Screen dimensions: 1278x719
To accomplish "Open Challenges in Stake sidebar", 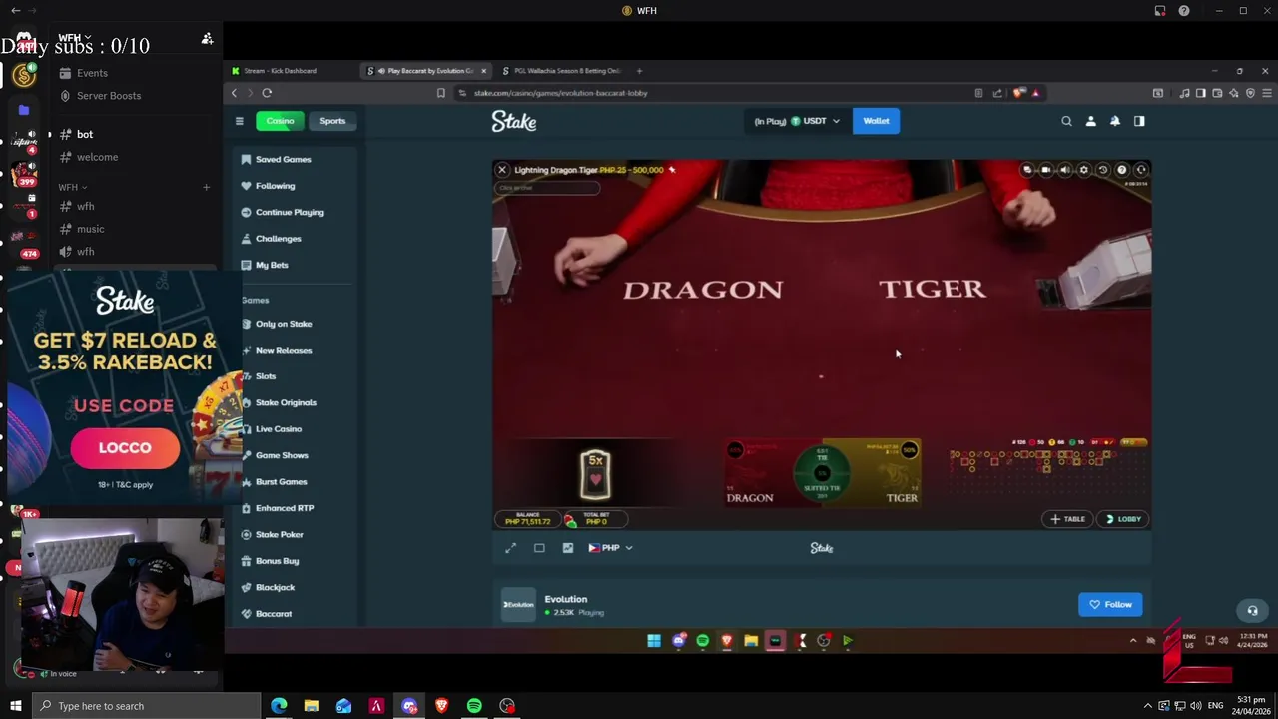I will click(x=278, y=239).
